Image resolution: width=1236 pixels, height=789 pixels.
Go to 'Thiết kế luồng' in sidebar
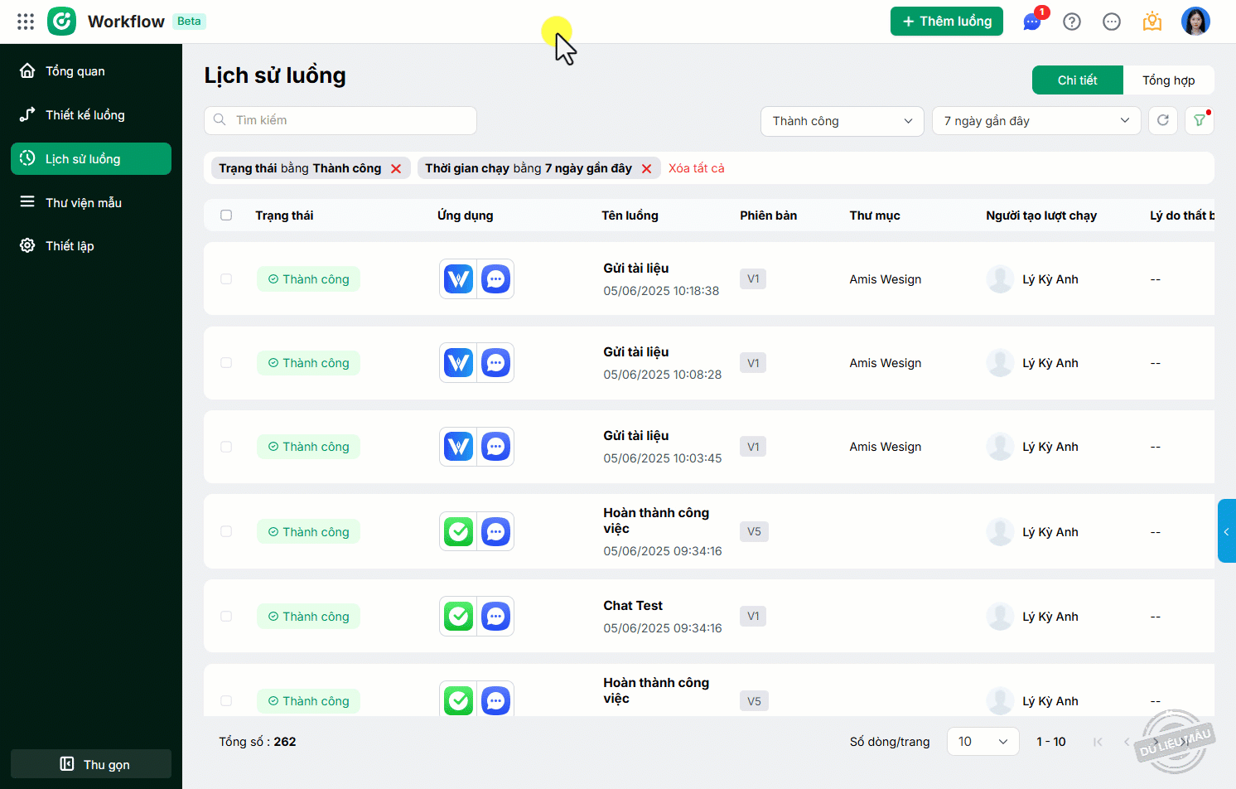84,115
